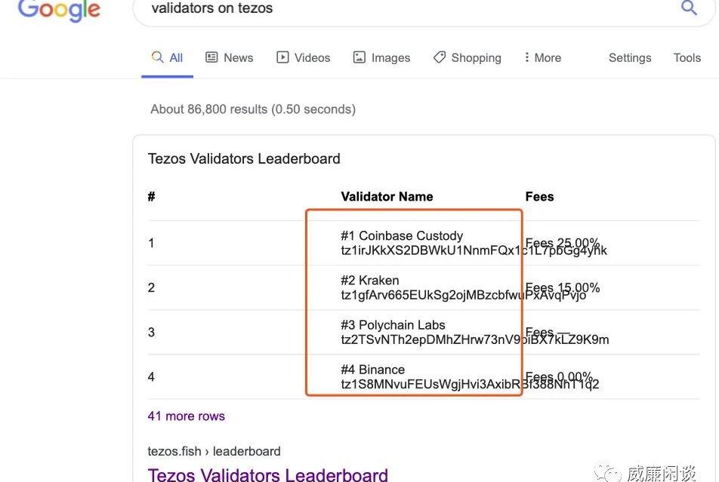The image size is (719, 482).
Task: Click the Images tab picture icon
Action: [359, 57]
